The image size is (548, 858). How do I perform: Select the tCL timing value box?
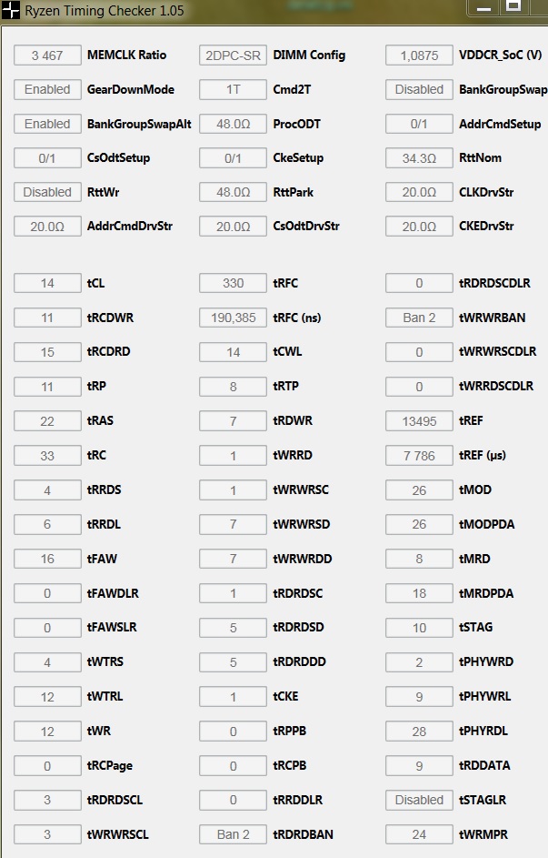pyautogui.click(x=47, y=284)
